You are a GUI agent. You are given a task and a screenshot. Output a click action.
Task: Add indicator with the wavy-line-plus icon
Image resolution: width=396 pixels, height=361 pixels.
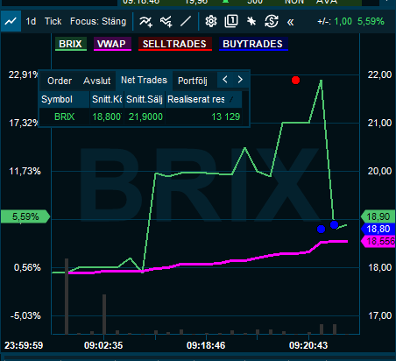pyautogui.click(x=145, y=22)
